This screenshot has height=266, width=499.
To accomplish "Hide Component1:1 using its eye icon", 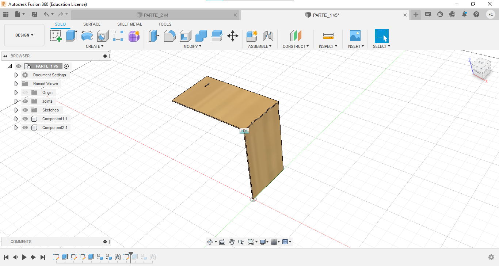I will click(x=25, y=119).
